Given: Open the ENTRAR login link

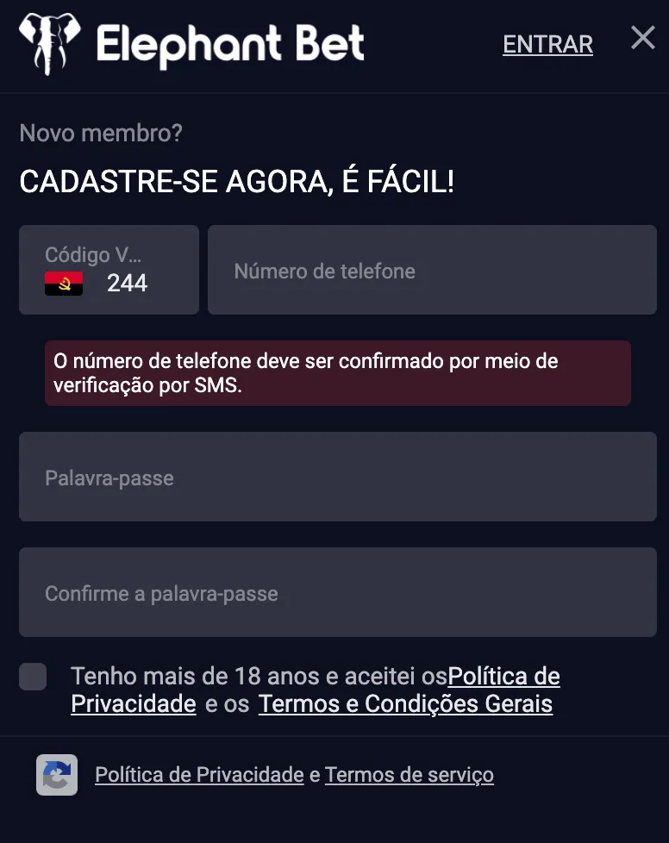Looking at the screenshot, I should 547,44.
